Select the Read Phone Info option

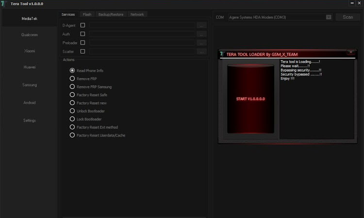pos(72,70)
